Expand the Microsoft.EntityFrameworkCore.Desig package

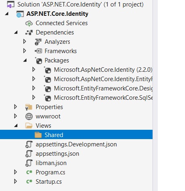coord(34,88)
